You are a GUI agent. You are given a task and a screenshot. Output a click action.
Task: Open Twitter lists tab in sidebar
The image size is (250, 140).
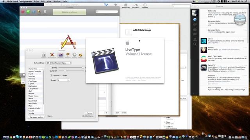click(195, 34)
